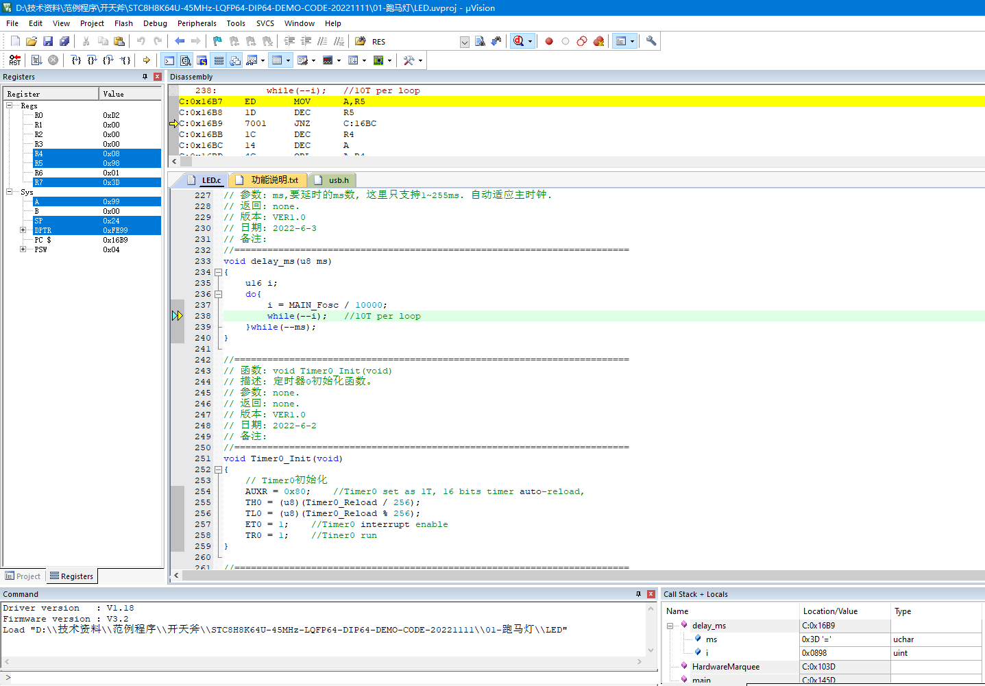This screenshot has height=686, width=985.
Task: Insert a bookmark with the flag icon
Action: tap(217, 41)
